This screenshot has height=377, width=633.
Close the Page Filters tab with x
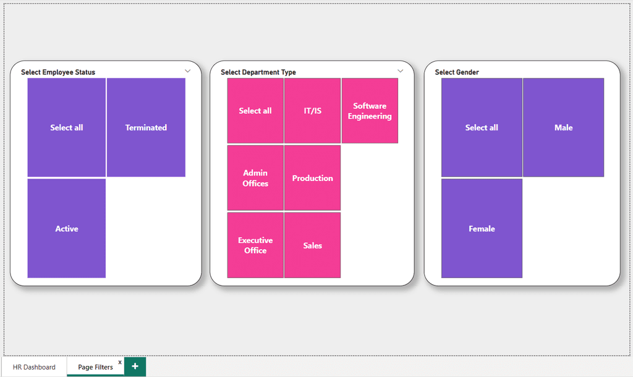[x=120, y=362]
